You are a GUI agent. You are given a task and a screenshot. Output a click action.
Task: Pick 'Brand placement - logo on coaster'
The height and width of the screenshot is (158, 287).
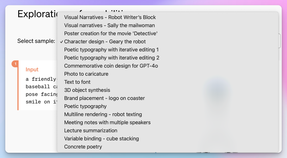104,98
